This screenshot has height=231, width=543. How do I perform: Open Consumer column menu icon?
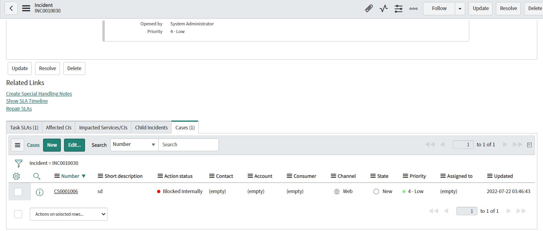(289, 176)
